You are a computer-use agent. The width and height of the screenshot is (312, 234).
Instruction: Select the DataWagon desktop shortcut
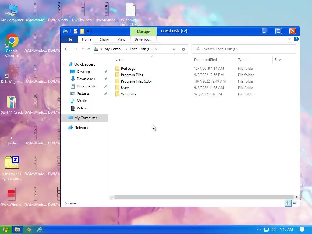point(12,74)
